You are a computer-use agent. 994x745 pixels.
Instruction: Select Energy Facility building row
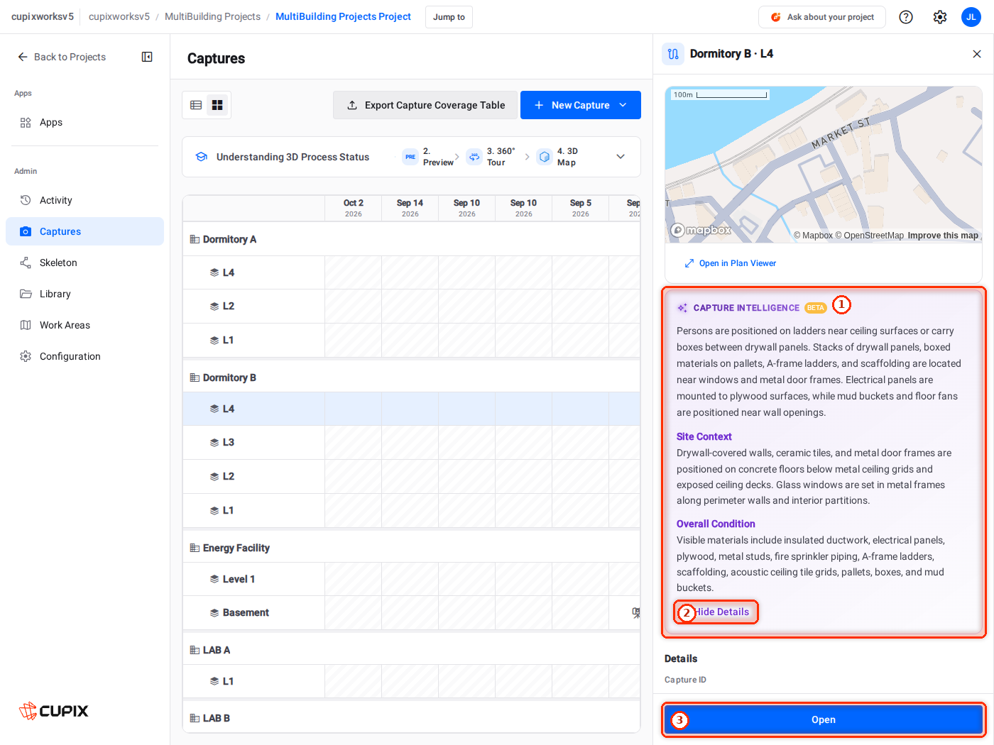(x=411, y=548)
